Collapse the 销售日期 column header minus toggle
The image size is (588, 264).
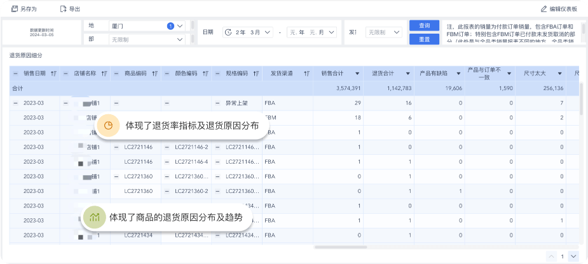(x=15, y=74)
